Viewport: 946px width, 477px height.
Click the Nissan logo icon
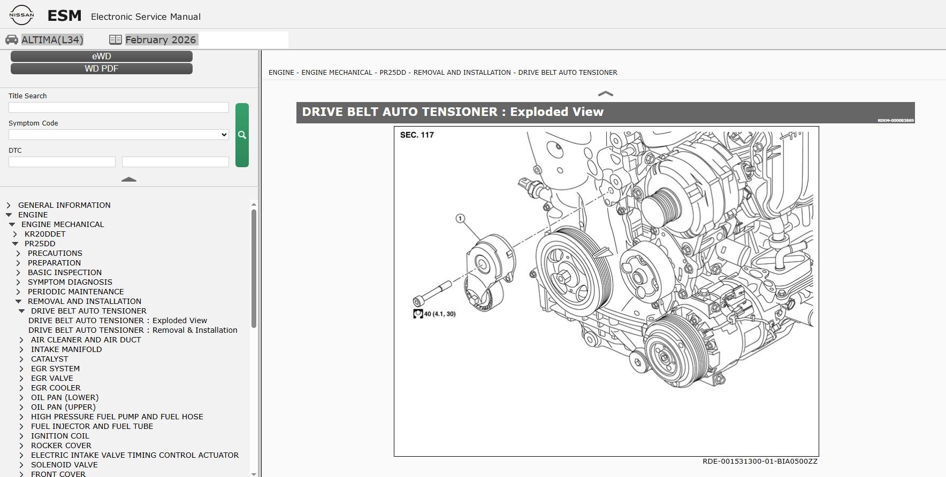tap(21, 15)
